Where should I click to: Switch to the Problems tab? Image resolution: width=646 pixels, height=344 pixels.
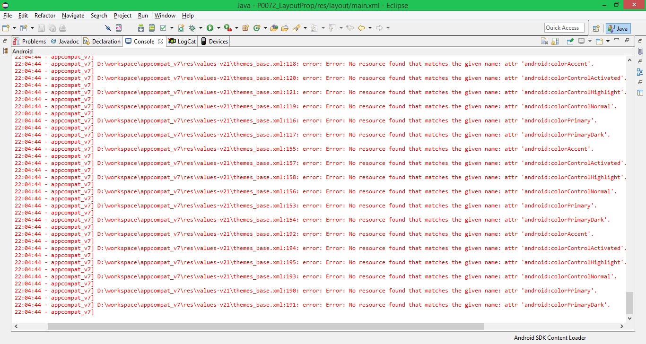click(x=29, y=41)
